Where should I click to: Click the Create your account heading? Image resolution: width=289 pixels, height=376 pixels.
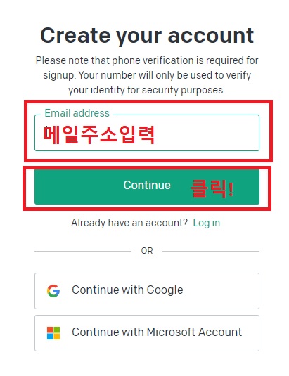click(x=147, y=35)
